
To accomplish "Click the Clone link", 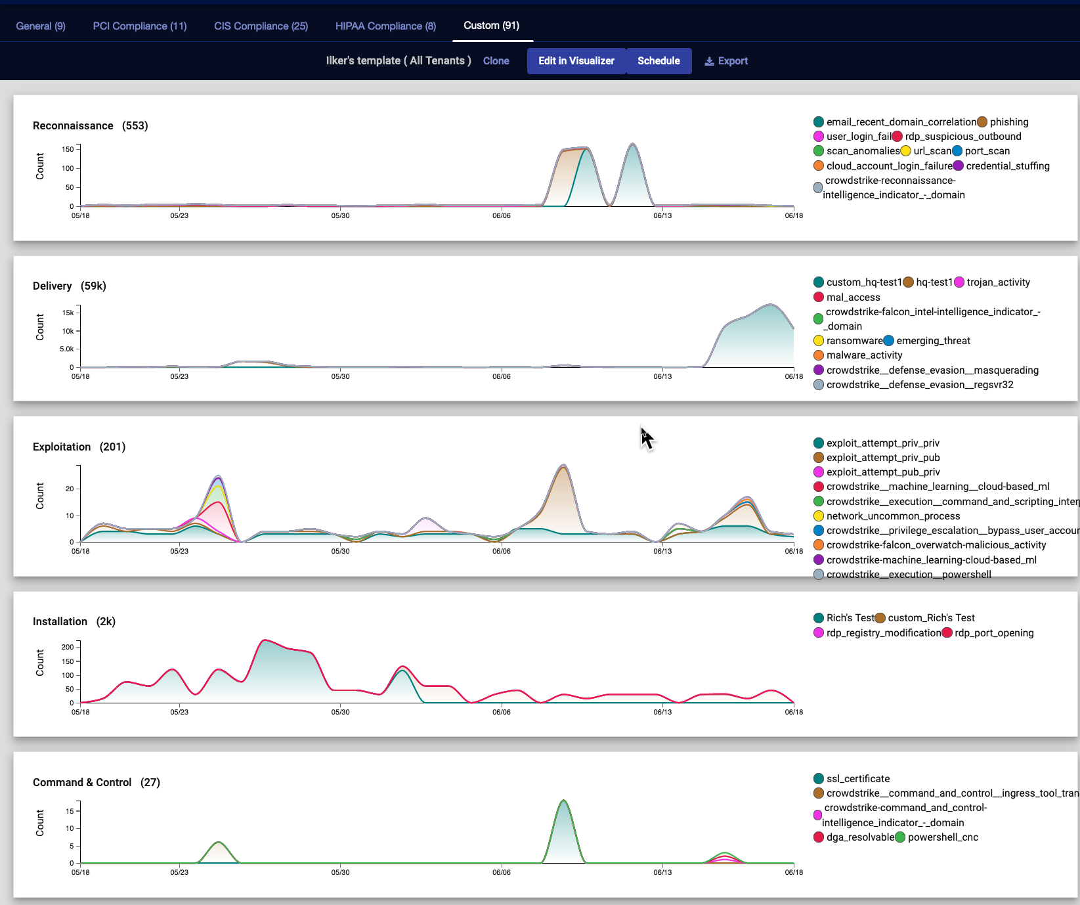I will (x=496, y=61).
